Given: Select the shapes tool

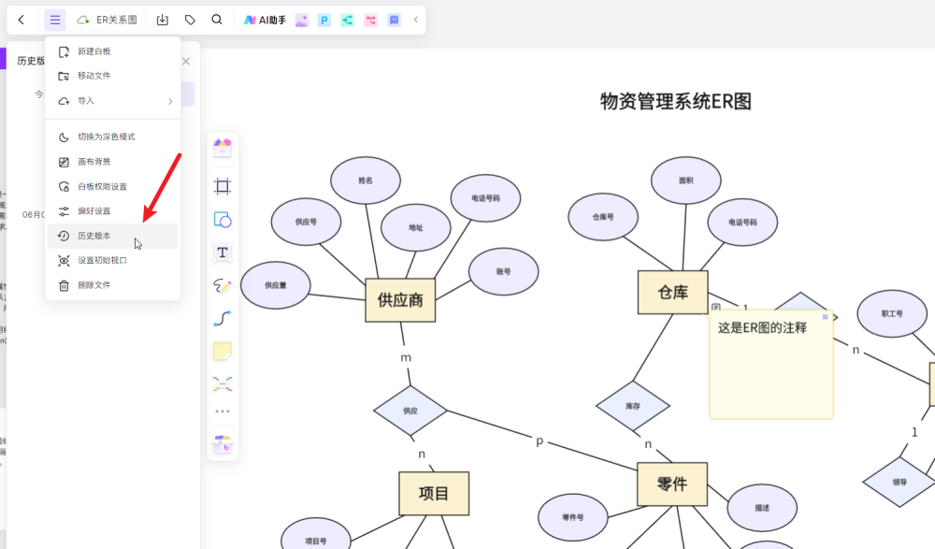Looking at the screenshot, I should pos(223,220).
